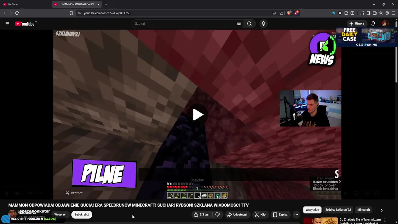Open Brave playlist music note icon
This screenshot has height=224, width=398.
tap(362, 13)
